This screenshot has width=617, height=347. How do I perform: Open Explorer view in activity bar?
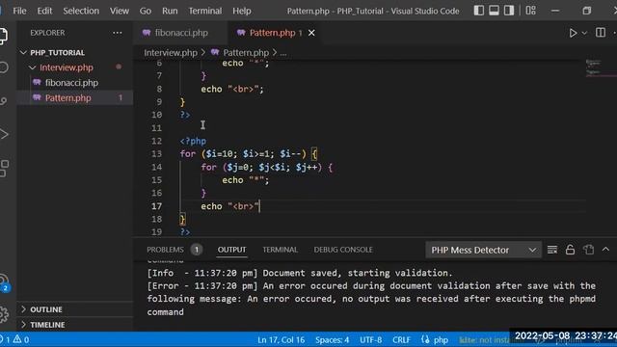[x=3, y=36]
